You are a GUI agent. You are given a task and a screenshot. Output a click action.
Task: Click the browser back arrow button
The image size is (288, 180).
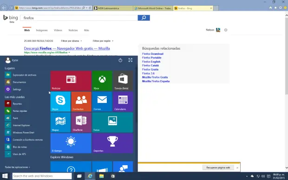[4, 8]
